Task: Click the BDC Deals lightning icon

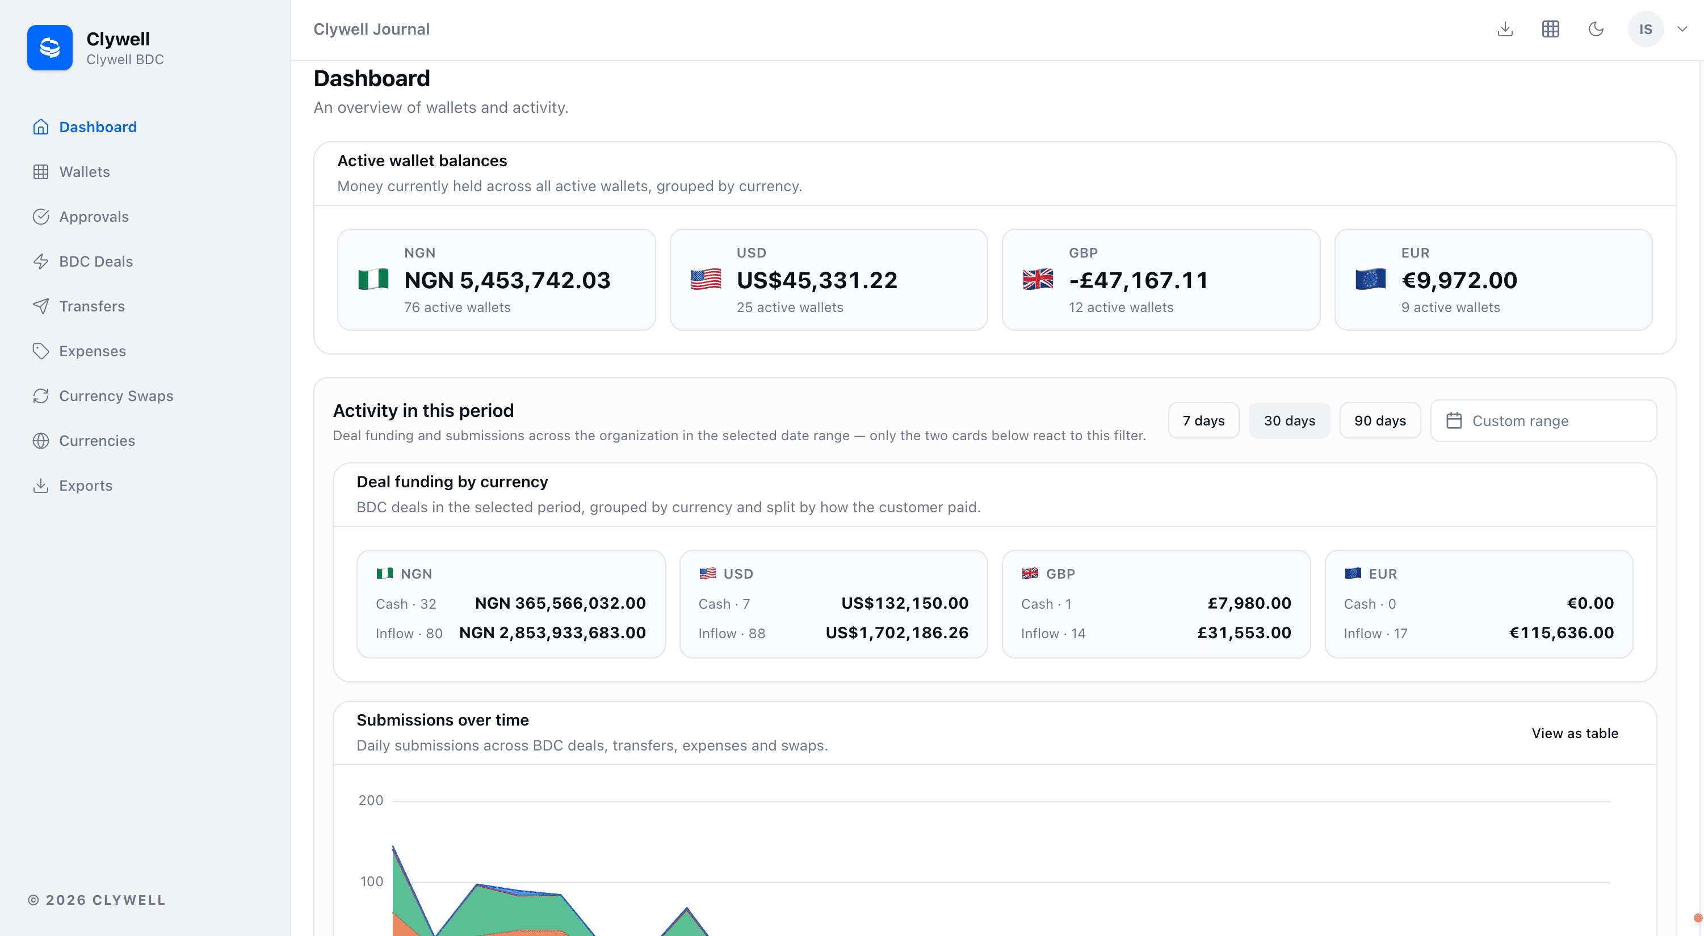Action: click(x=41, y=262)
